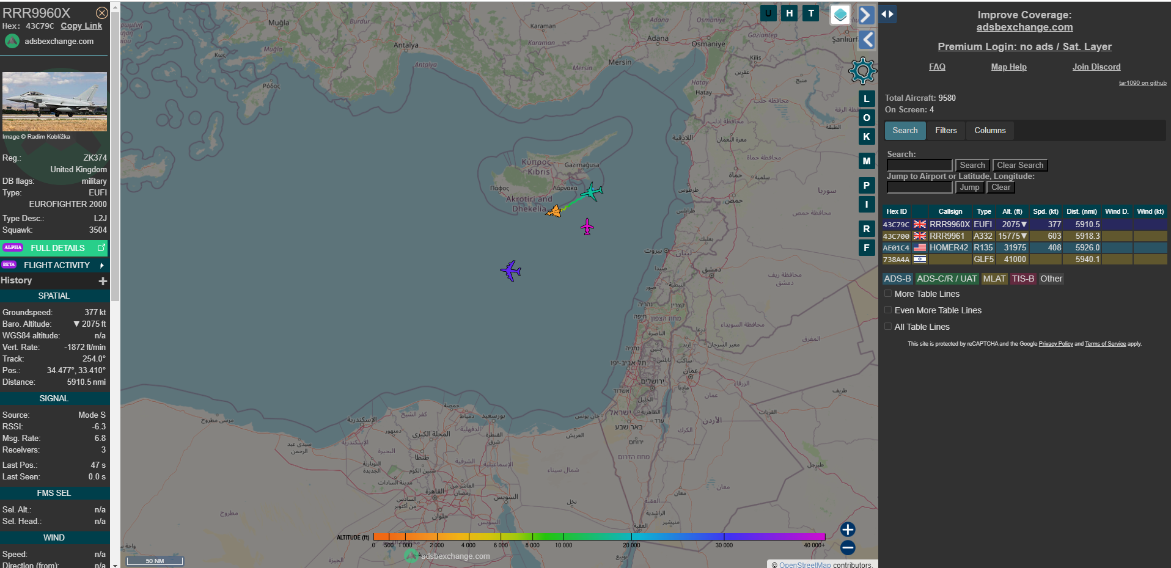1171x568 pixels.
Task: Click the F map option button
Action: point(866,248)
